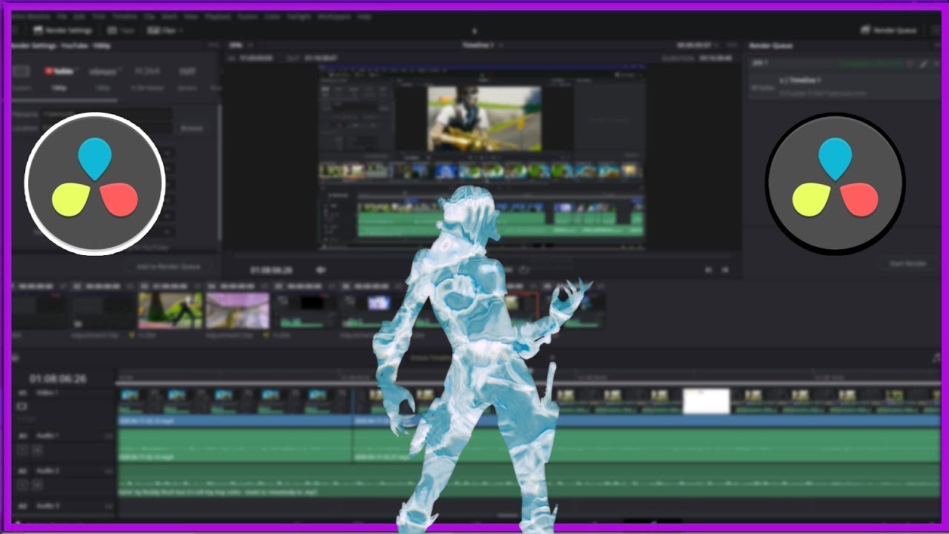The height and width of the screenshot is (534, 949).
Task: Toggle the Clips toolbar button
Action: [165, 30]
